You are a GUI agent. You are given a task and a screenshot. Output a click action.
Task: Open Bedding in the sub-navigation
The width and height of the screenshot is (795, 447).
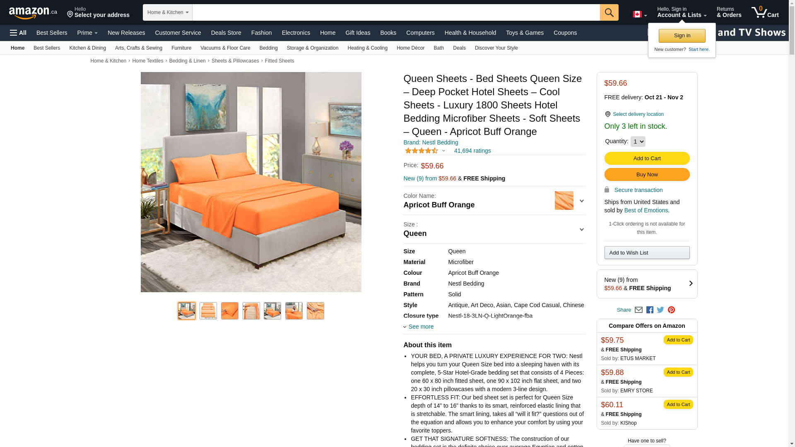point(268,48)
